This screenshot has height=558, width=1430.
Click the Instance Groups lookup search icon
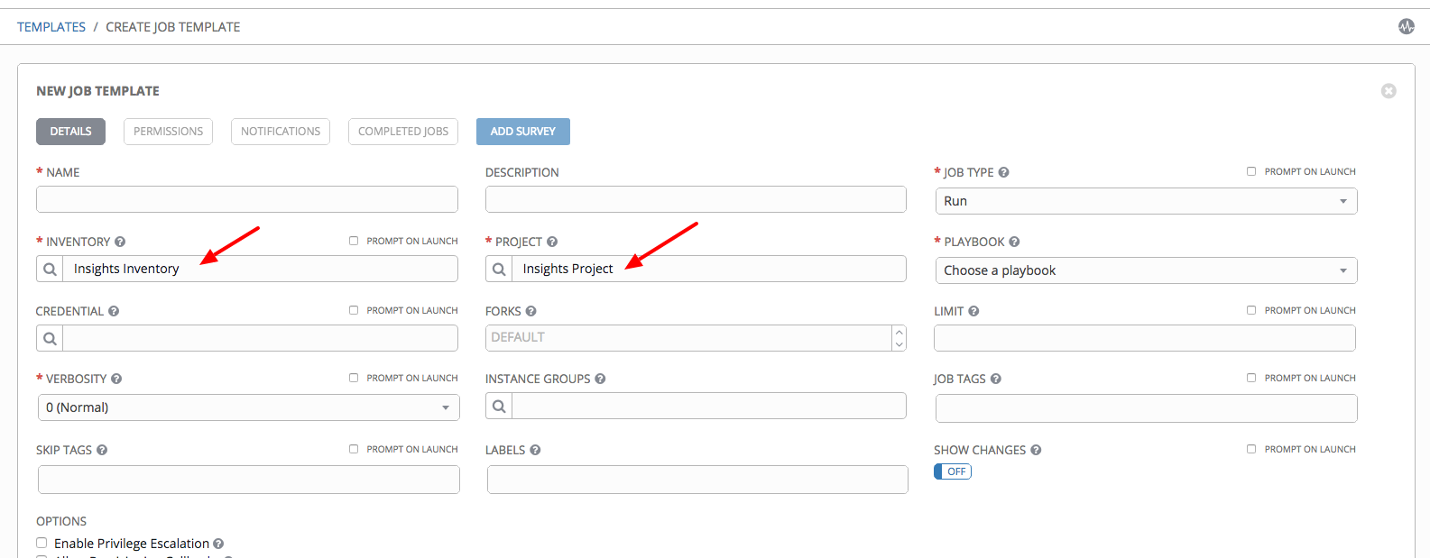[499, 406]
